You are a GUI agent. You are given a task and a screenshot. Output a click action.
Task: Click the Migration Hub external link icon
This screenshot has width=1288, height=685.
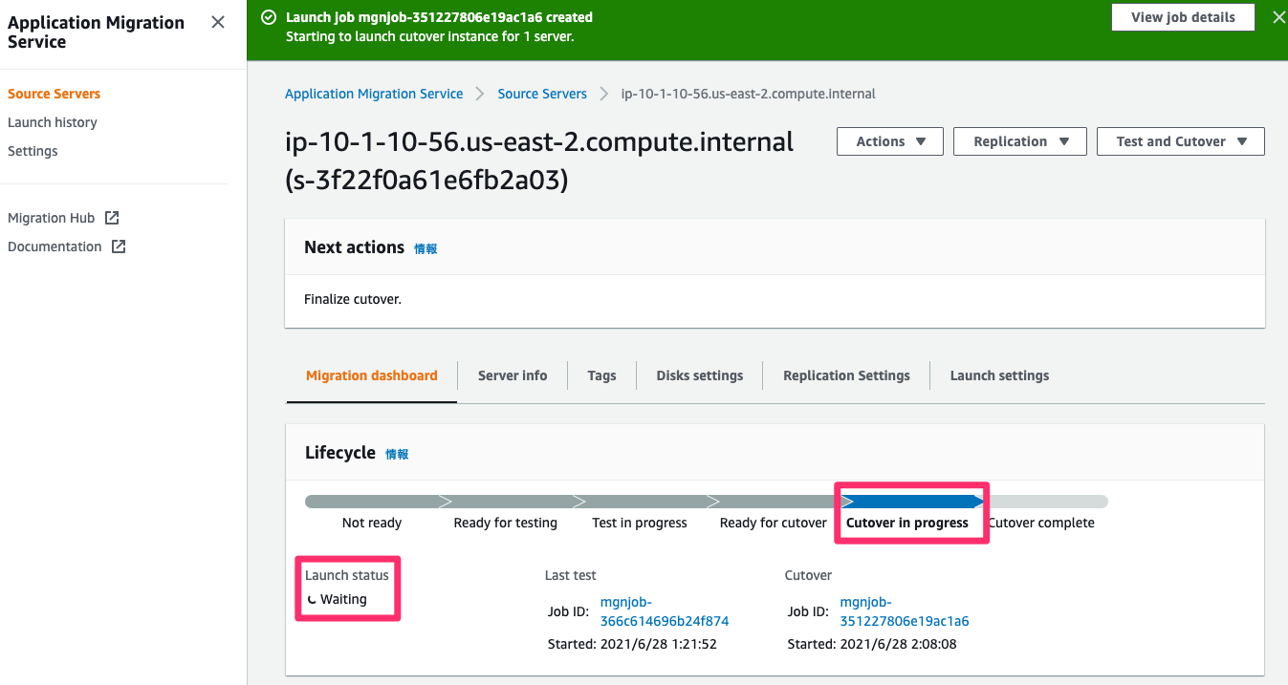112,218
